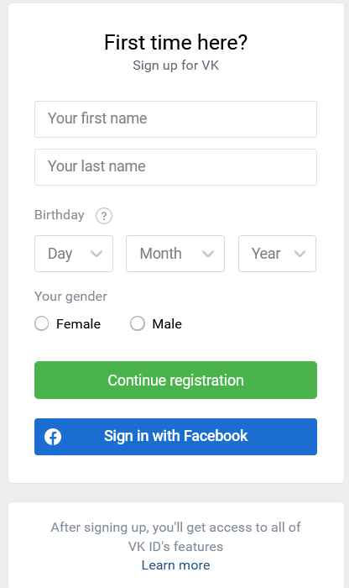Viewport: 349px width, 588px height.
Task: Expand the Year birthday dropdown
Action: (x=277, y=254)
